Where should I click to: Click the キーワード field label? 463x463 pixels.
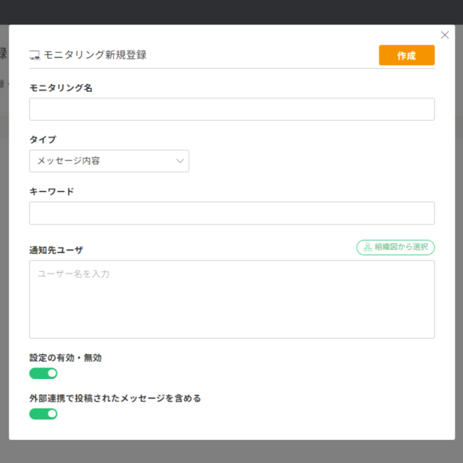point(51,192)
